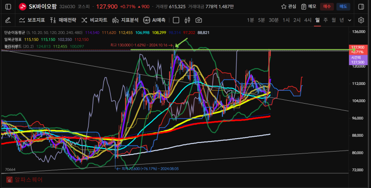371x188 pixels.
Task: Click the purple 시간외 127,500 price tag
Action: tap(358, 60)
